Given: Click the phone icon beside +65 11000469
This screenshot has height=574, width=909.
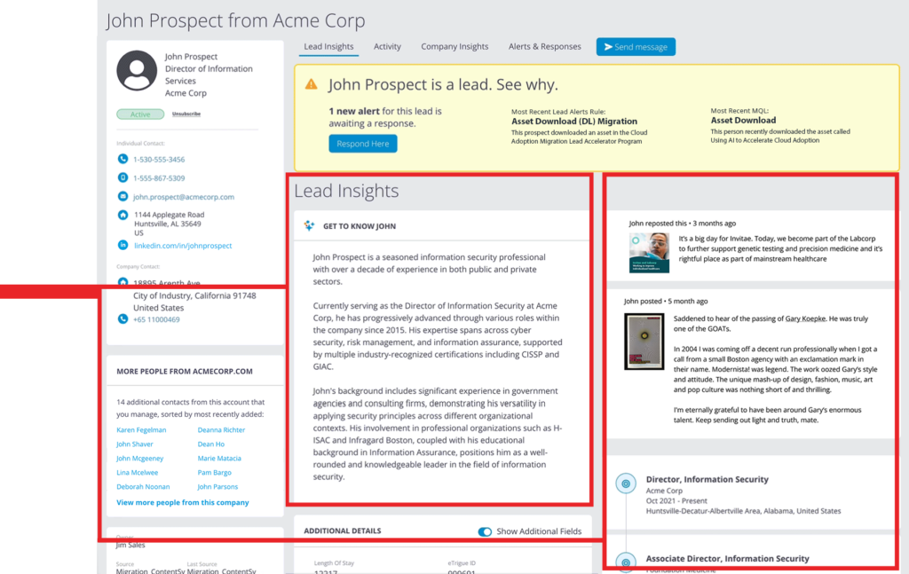Looking at the screenshot, I should tap(123, 319).
